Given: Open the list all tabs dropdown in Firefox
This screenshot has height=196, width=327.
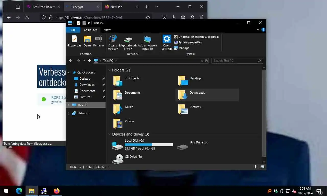Looking at the screenshot, I should click(157, 7).
